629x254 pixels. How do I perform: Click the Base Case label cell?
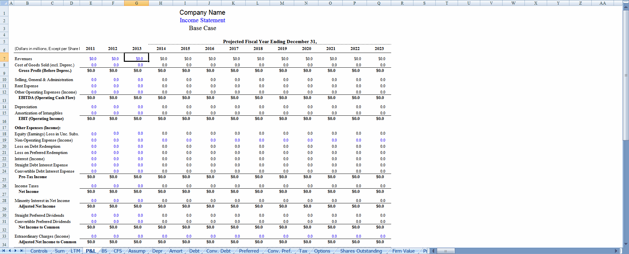click(x=202, y=28)
